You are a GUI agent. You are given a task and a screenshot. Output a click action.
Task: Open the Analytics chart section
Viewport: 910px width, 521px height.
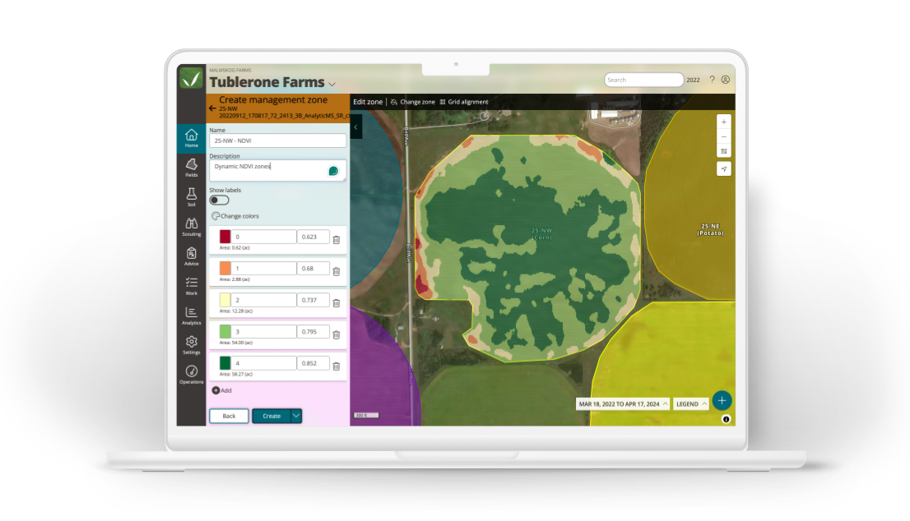[192, 316]
